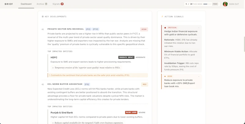
Task: Click the orange diamond icon beside HIGH signal
Action: point(165,76)
